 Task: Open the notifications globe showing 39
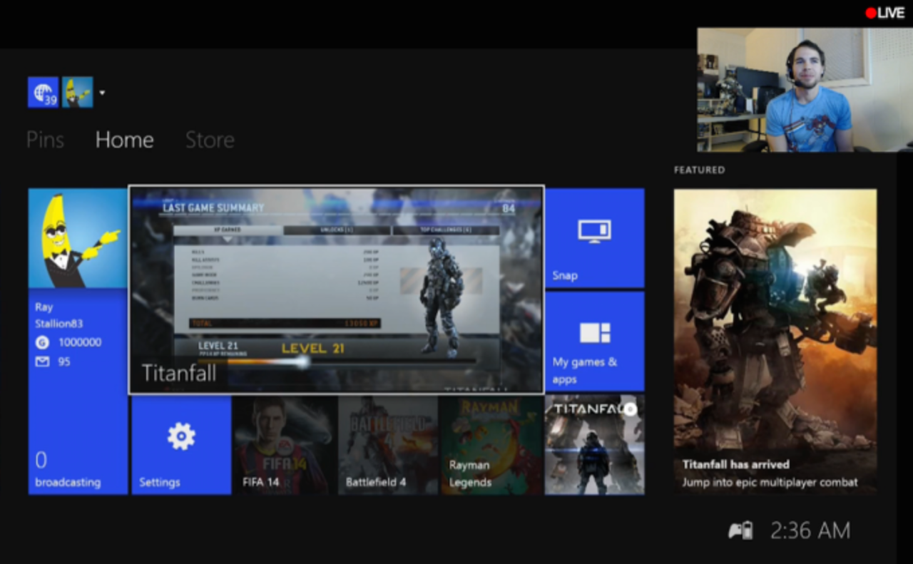click(x=43, y=93)
